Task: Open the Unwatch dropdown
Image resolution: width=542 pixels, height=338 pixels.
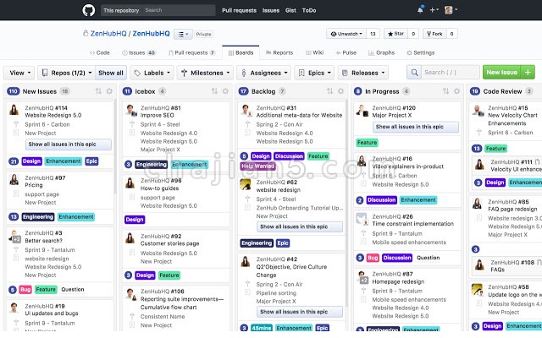Action: (346, 34)
